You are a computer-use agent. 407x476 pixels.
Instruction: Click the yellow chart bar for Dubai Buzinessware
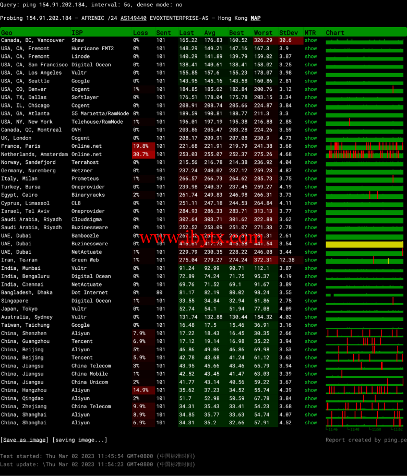(364, 244)
